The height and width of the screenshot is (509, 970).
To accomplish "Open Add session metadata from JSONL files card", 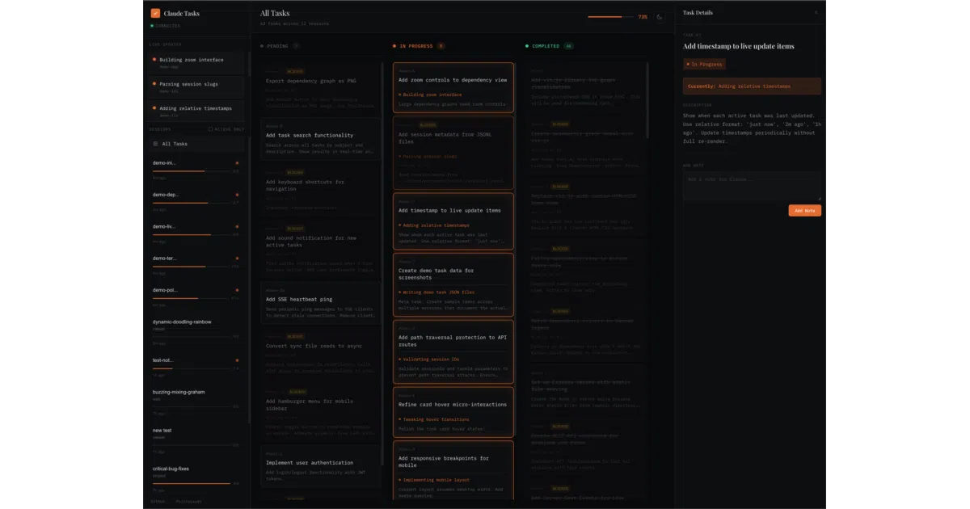I will (453, 151).
